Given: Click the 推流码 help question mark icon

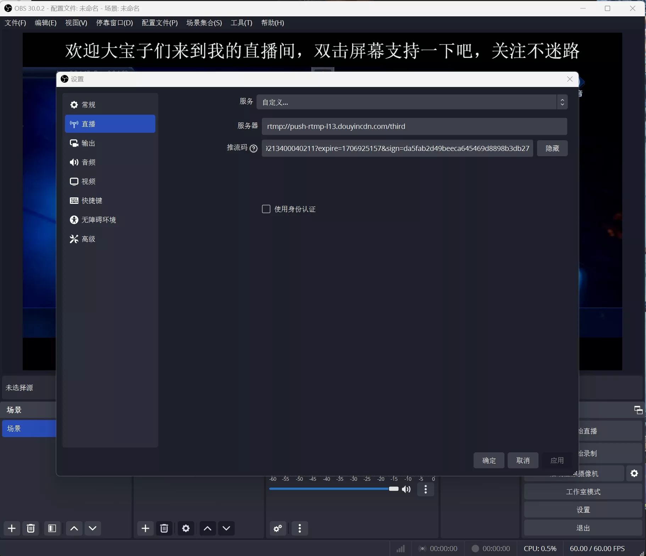Looking at the screenshot, I should pos(254,148).
